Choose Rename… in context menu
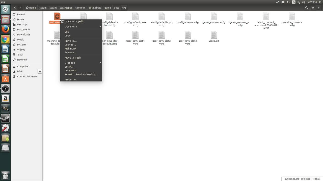 point(81,53)
